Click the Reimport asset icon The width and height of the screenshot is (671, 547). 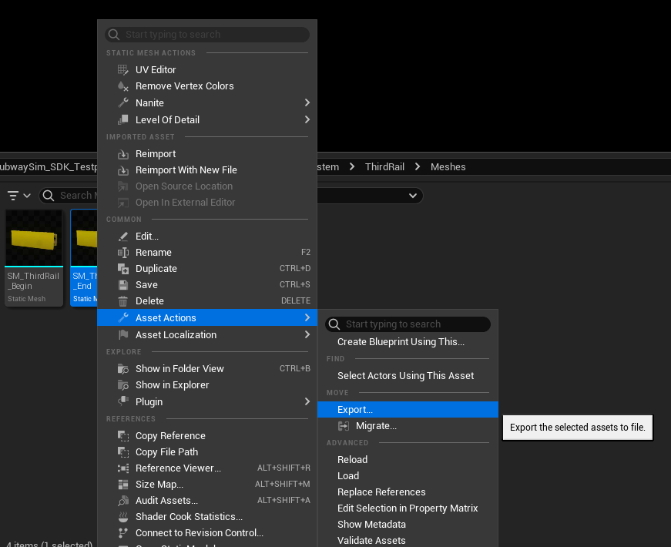(122, 154)
